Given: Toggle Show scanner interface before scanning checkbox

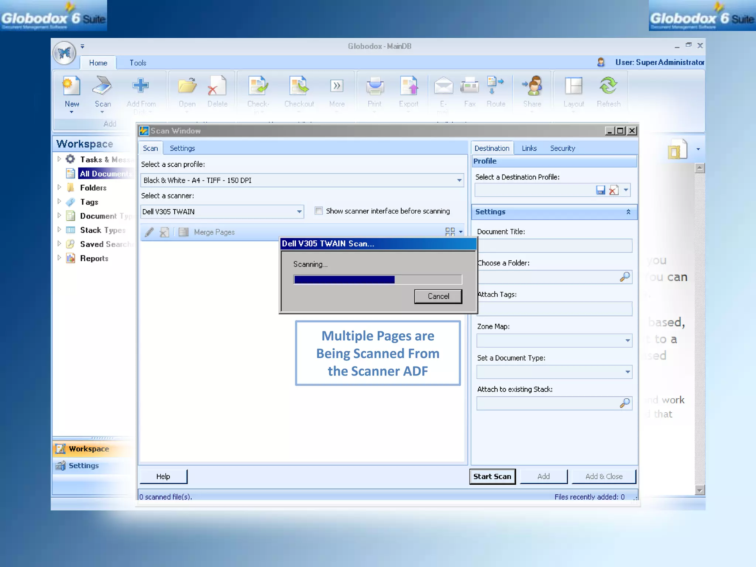Looking at the screenshot, I should [319, 211].
